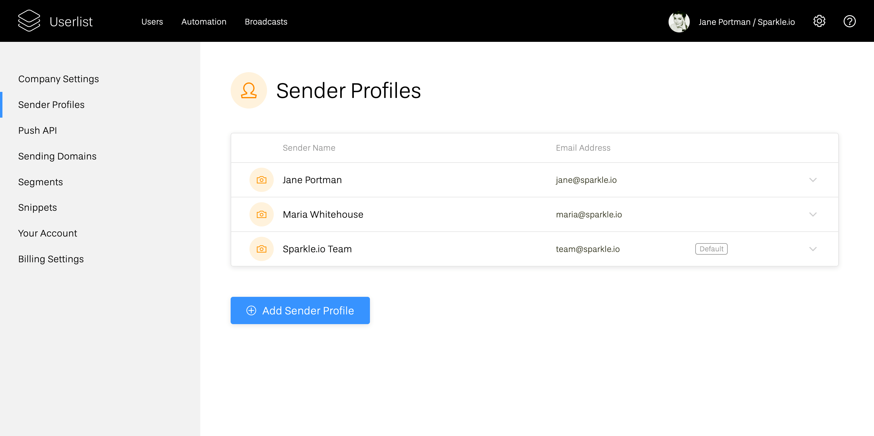Screen dimensions: 874x436
Task: Expand the Jane Portman row chevron
Action: tap(813, 180)
